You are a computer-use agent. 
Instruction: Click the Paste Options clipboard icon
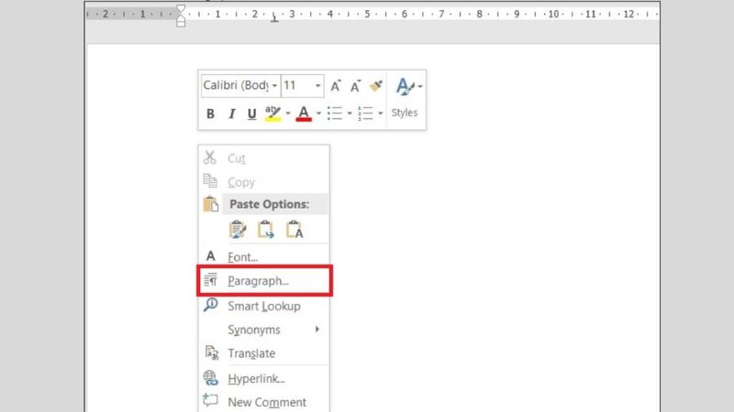[211, 204]
